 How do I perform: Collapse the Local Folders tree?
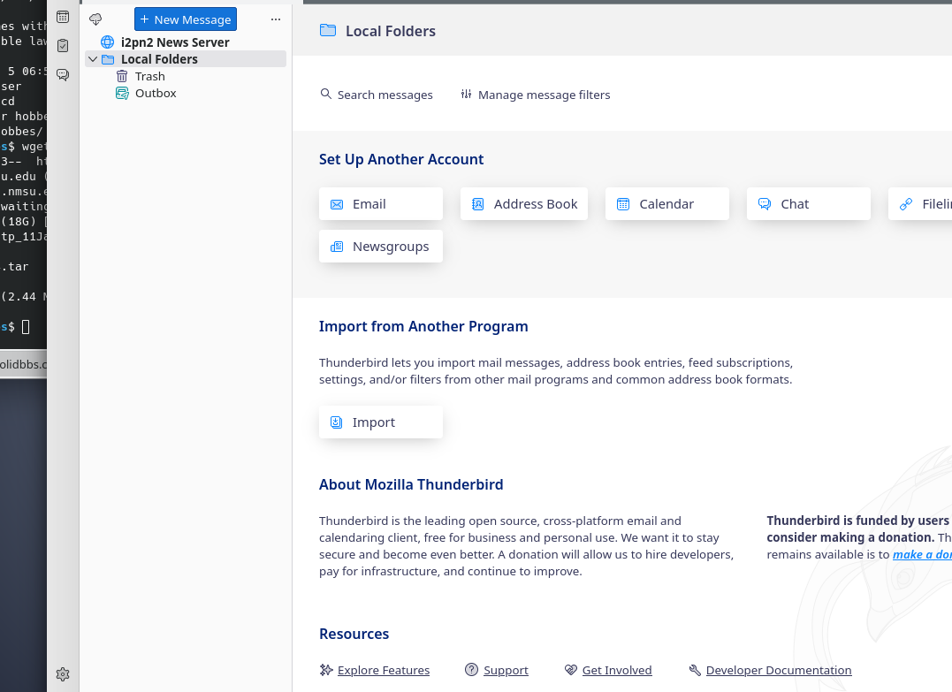coord(93,59)
